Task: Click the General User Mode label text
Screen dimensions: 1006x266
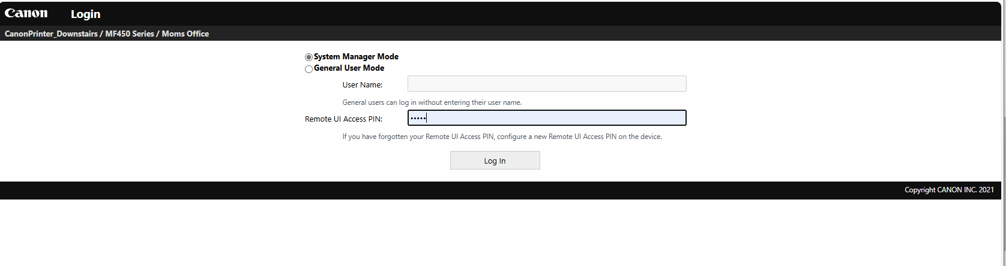Action: (349, 68)
